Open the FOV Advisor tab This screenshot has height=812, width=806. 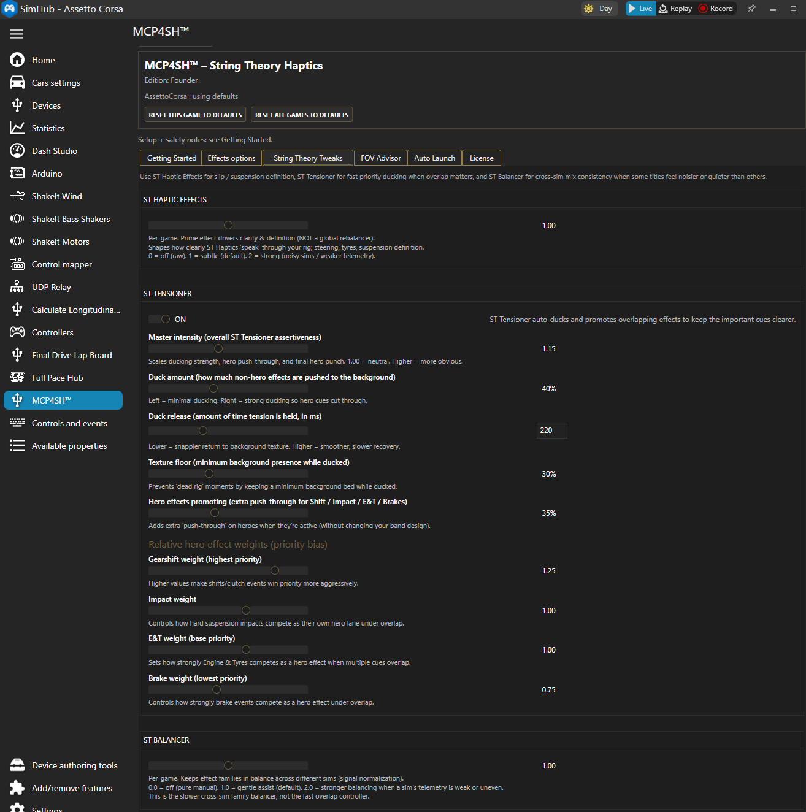(x=380, y=158)
